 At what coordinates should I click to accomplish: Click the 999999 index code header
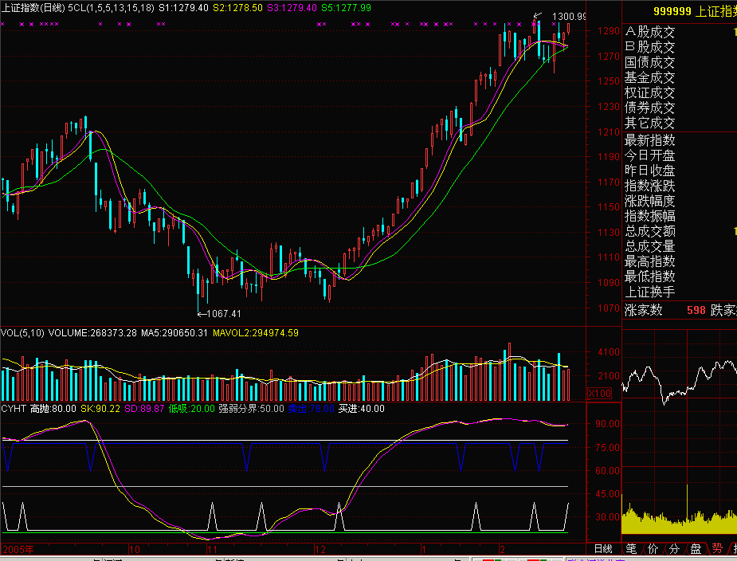click(672, 11)
